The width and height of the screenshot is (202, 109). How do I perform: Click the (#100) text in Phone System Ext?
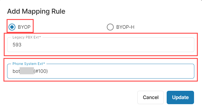pyautogui.click(x=41, y=71)
